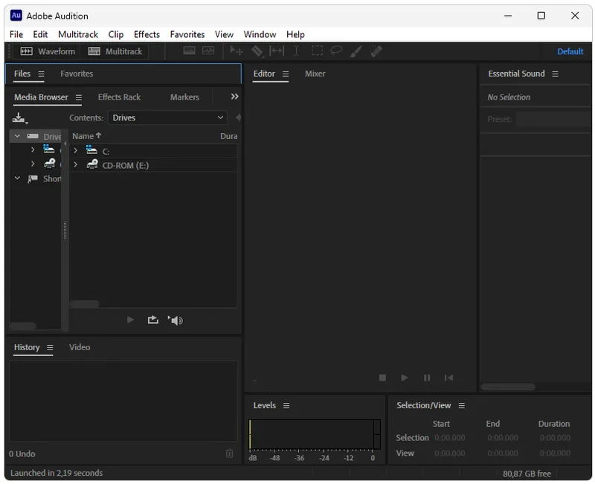This screenshot has height=484, width=595.
Task: Show hidden panel tabs via double chevron
Action: tap(235, 97)
